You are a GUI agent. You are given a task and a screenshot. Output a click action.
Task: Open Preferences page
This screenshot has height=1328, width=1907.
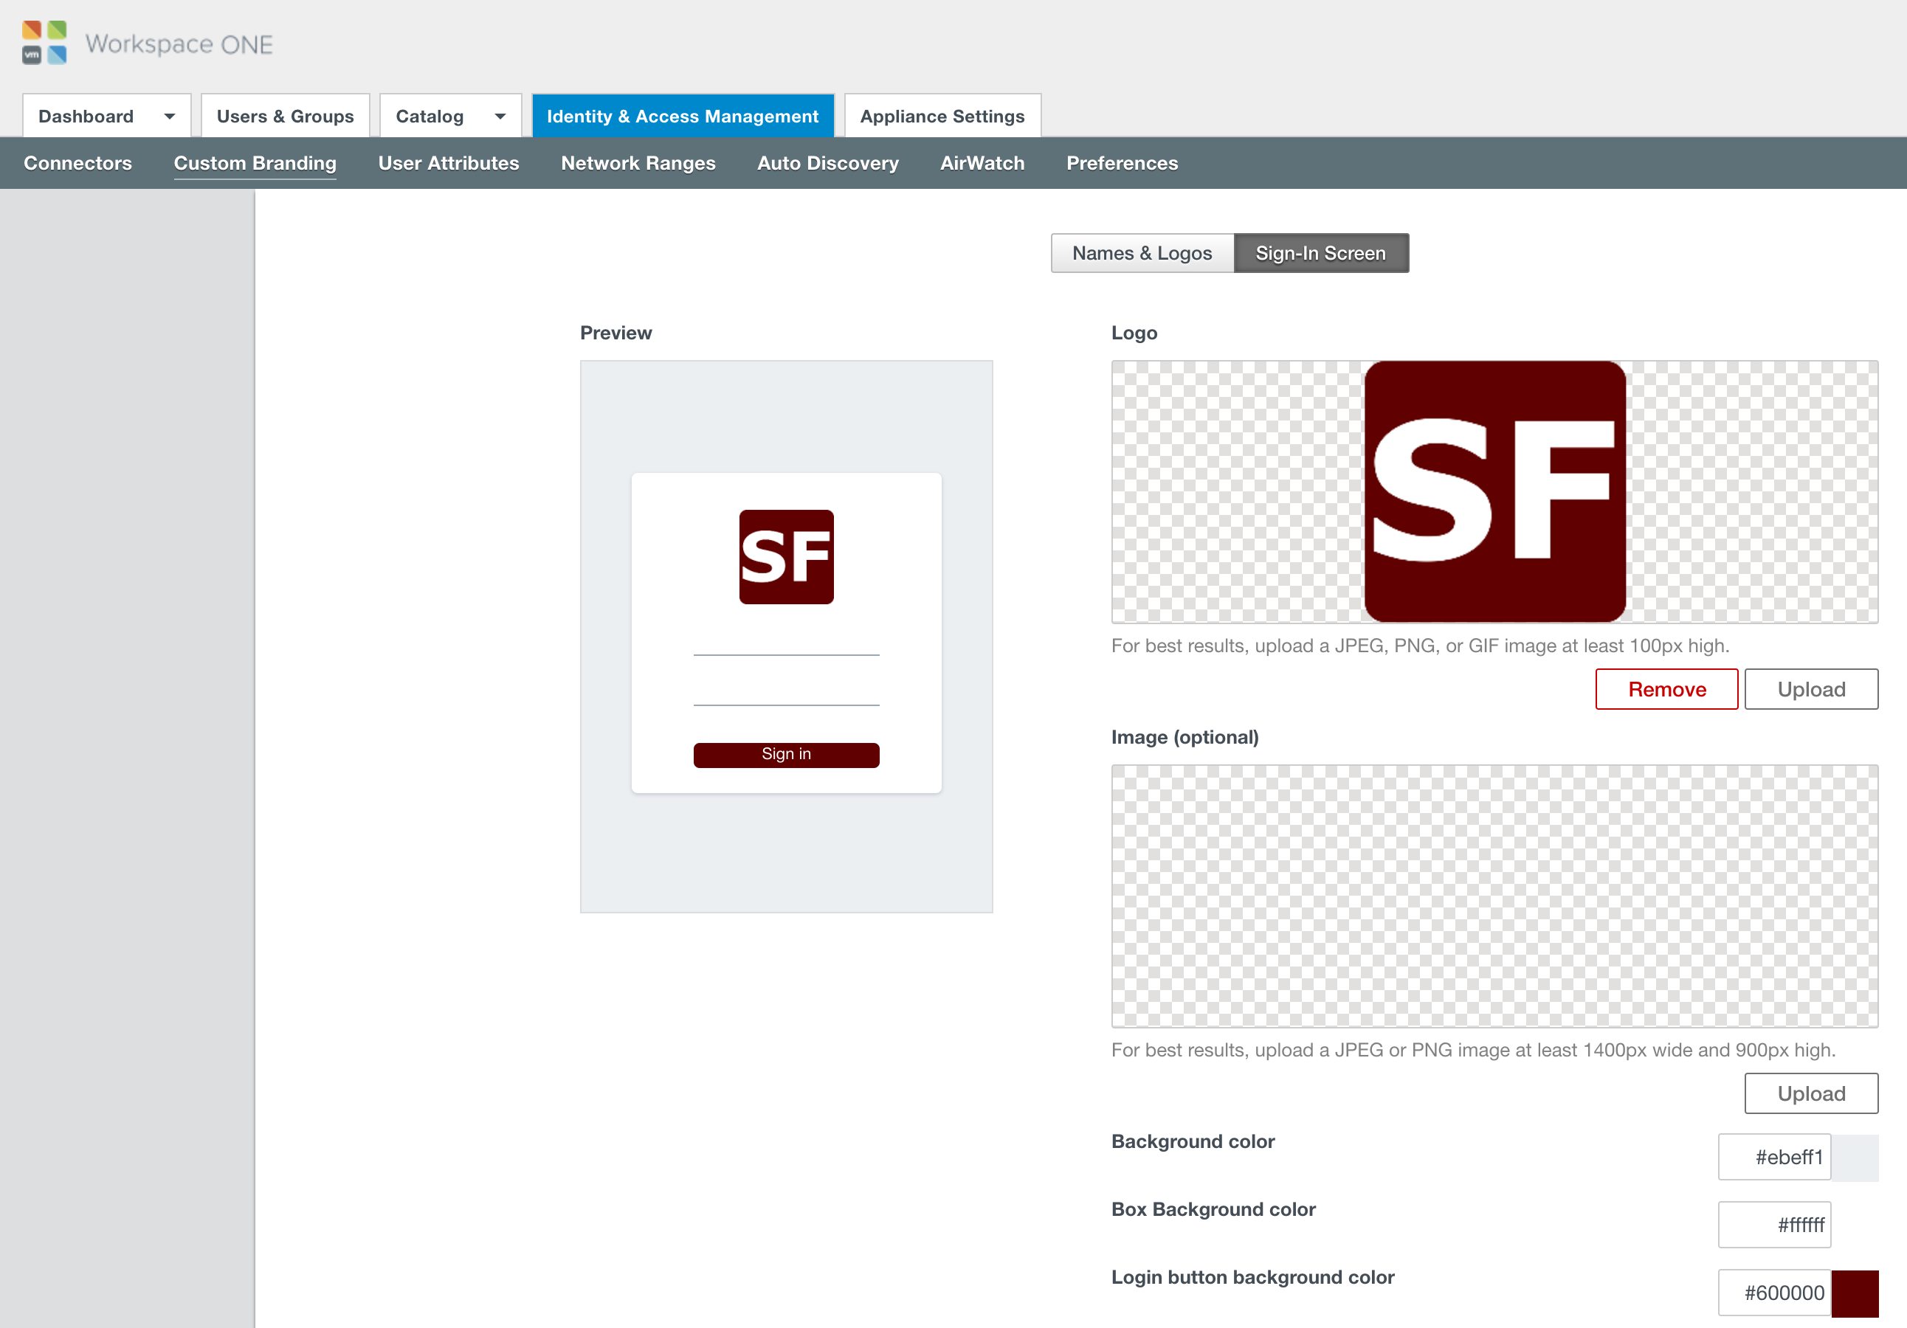(1121, 163)
